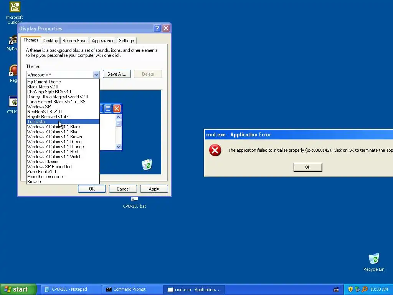The image size is (393, 295).
Task: Choose My Current Theme from the list
Action: [63, 82]
